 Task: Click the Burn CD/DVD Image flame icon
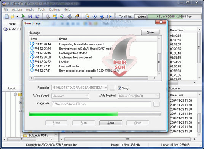tap(77, 16)
